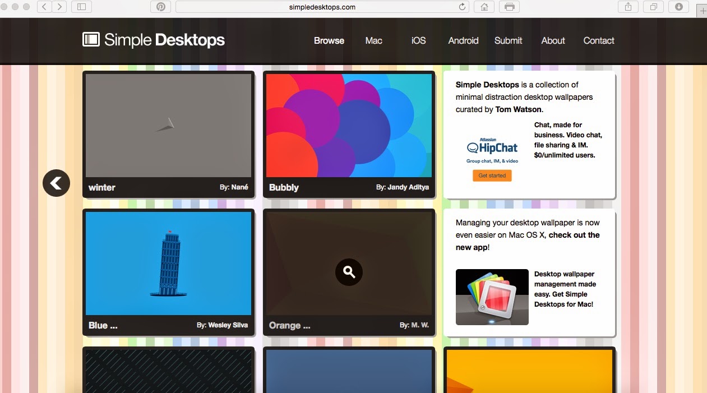The image size is (707, 393).
Task: Click the Simple Desktops logo icon
Action: [x=91, y=39]
